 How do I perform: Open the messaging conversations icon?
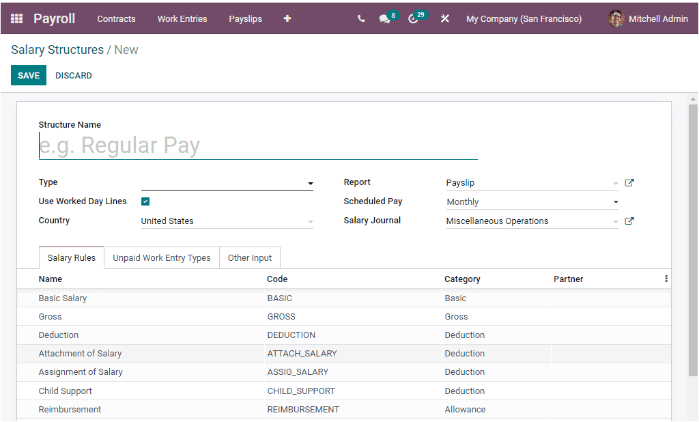(384, 18)
